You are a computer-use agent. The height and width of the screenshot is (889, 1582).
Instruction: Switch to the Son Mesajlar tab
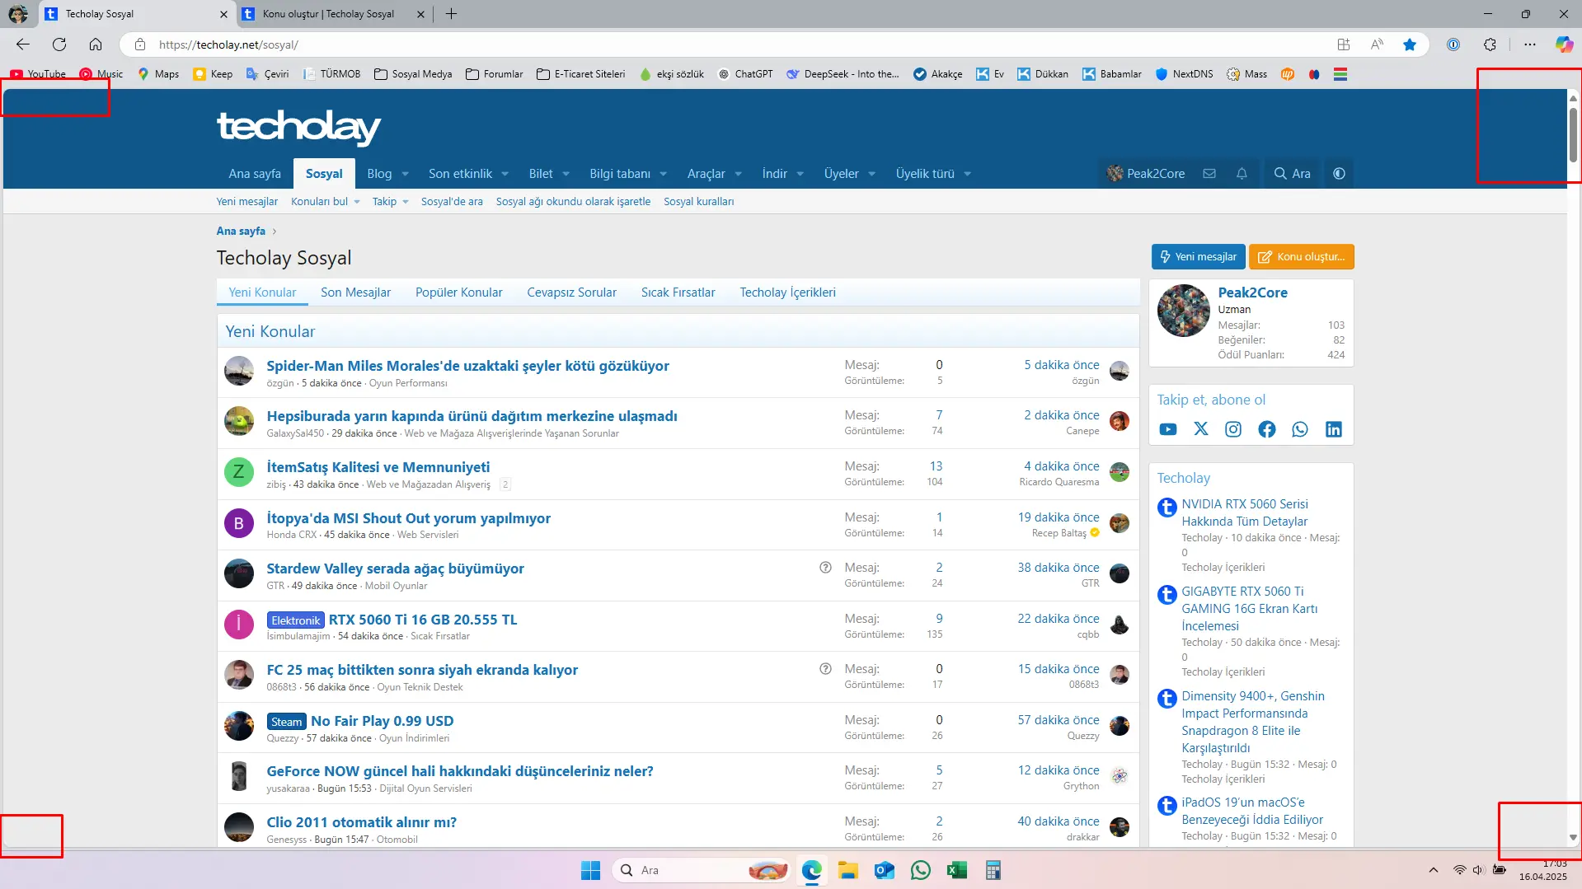tap(355, 292)
